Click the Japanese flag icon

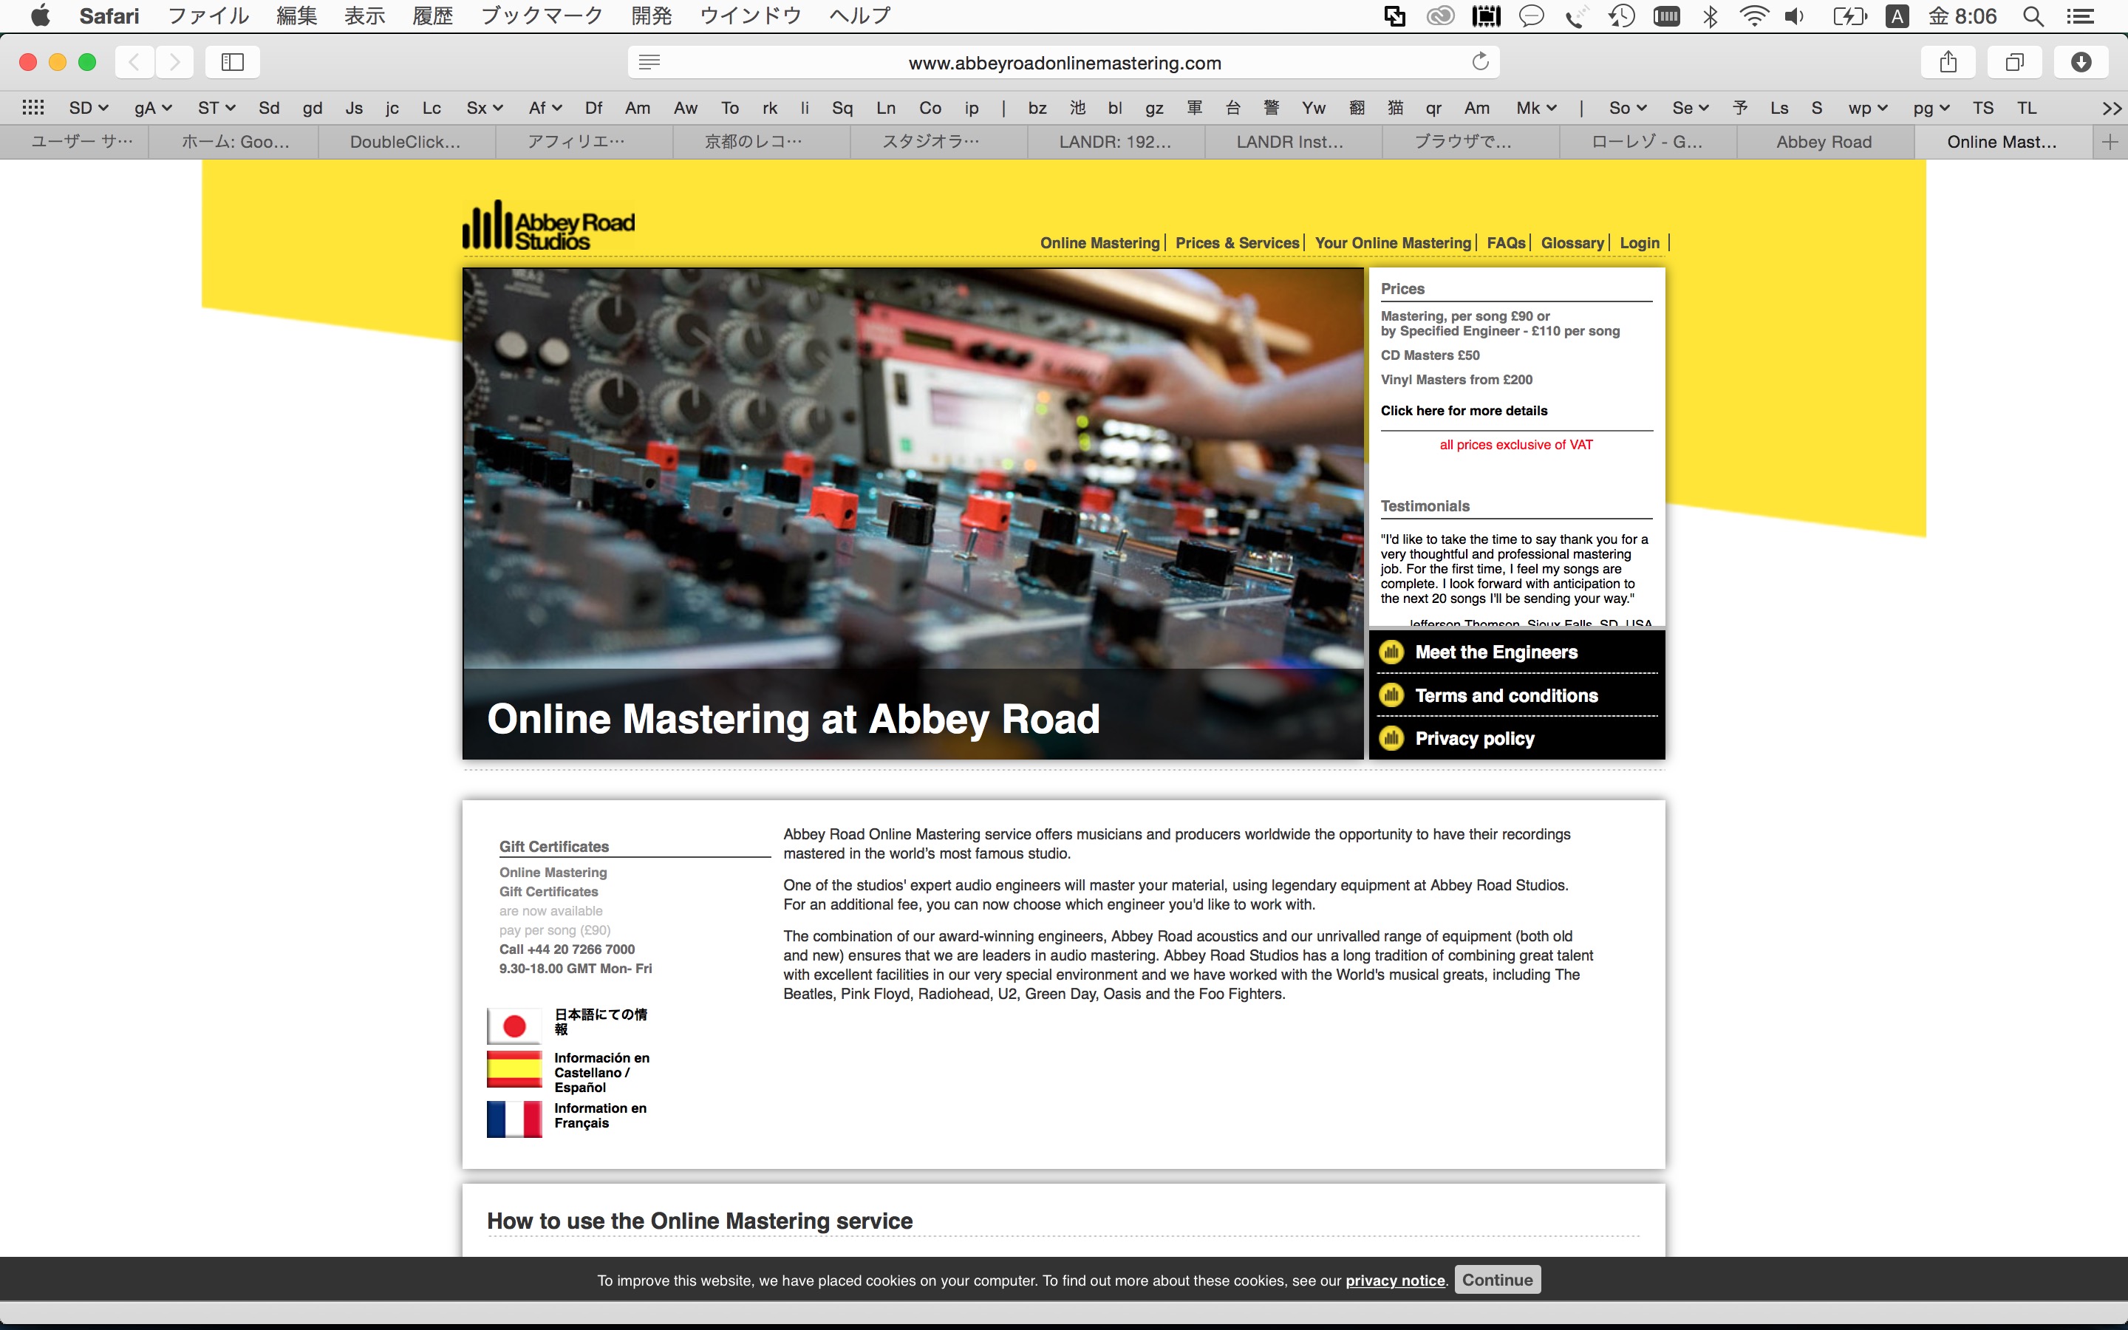[x=514, y=1026]
